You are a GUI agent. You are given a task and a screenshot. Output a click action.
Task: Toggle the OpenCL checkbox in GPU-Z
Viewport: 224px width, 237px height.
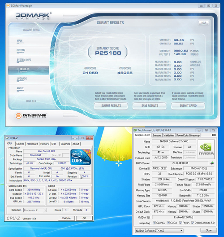tap(154, 223)
